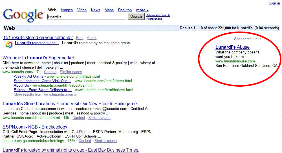Viewport: 282px width, 153px height.
Task: Open the 'Weekly Ad Online' sitelink
Action: (x=28, y=76)
